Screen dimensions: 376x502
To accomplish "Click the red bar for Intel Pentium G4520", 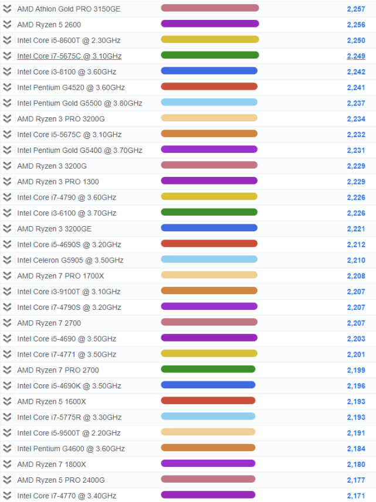I will [x=209, y=87].
